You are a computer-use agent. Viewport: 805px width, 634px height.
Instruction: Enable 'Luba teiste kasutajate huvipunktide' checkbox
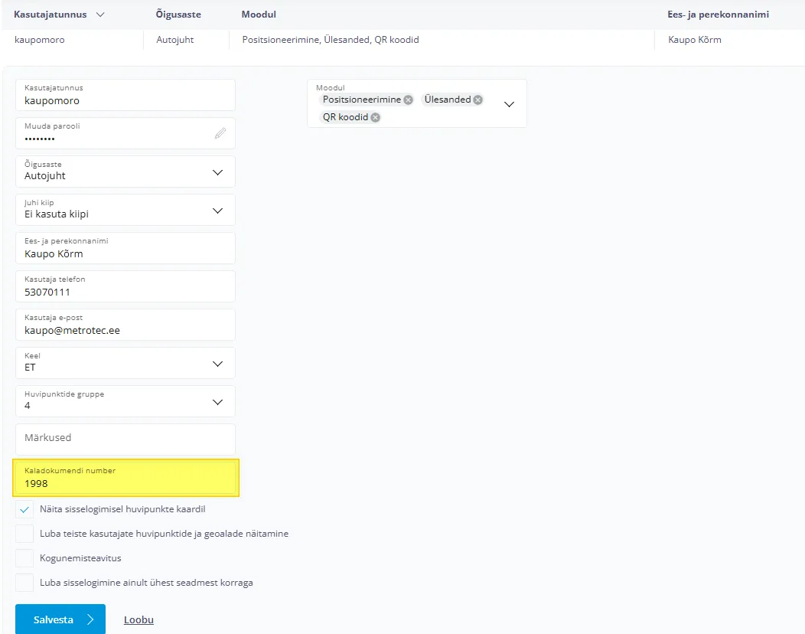click(24, 534)
